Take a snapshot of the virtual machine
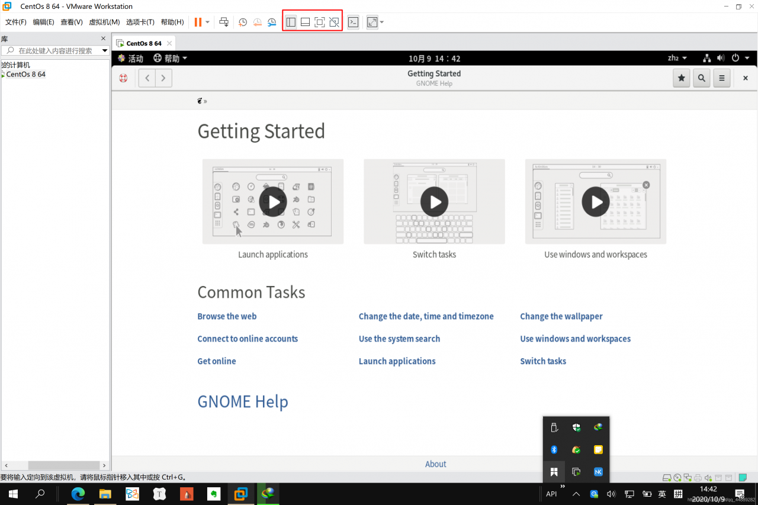758x505 pixels. pyautogui.click(x=243, y=22)
